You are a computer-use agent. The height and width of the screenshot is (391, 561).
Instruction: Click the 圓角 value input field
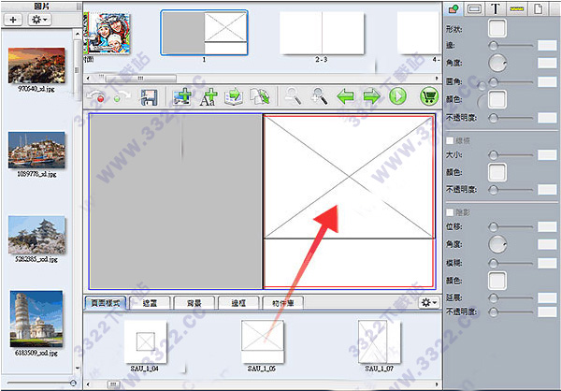coord(547,82)
